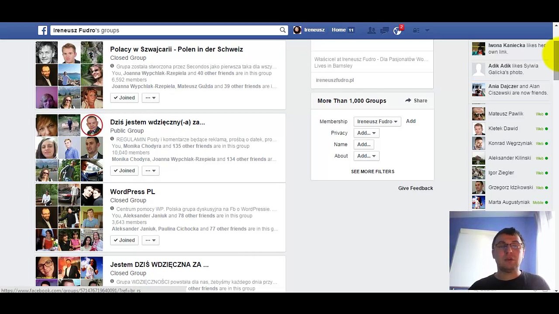Click info icon beside WordPress PL description
This screenshot has height=314, width=559.
[x=112, y=209]
